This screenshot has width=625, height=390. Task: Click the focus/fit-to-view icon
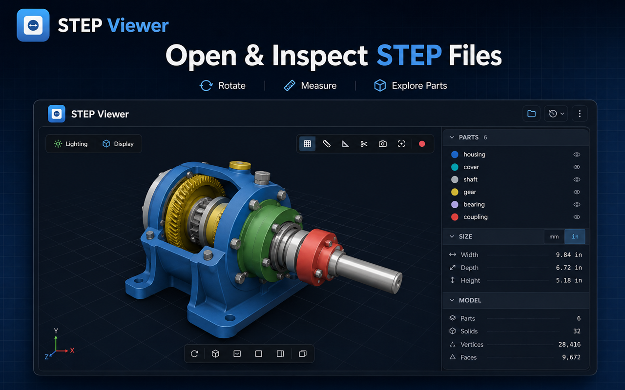click(401, 144)
